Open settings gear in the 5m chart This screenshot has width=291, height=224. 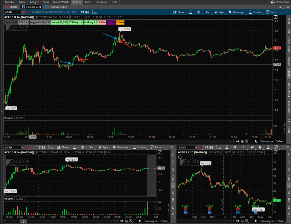tap(82, 147)
